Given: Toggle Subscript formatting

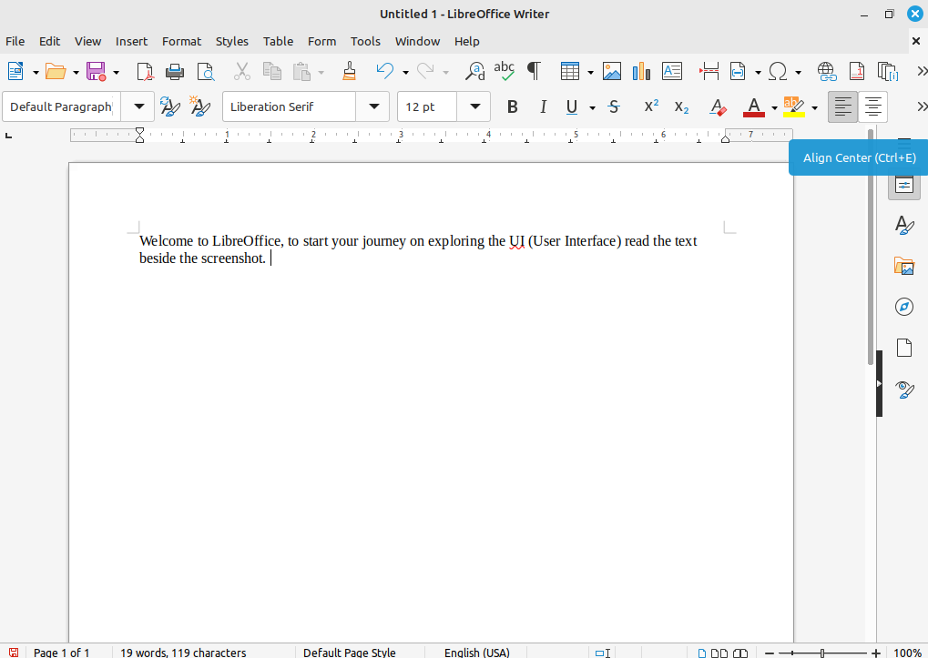Looking at the screenshot, I should (x=681, y=107).
